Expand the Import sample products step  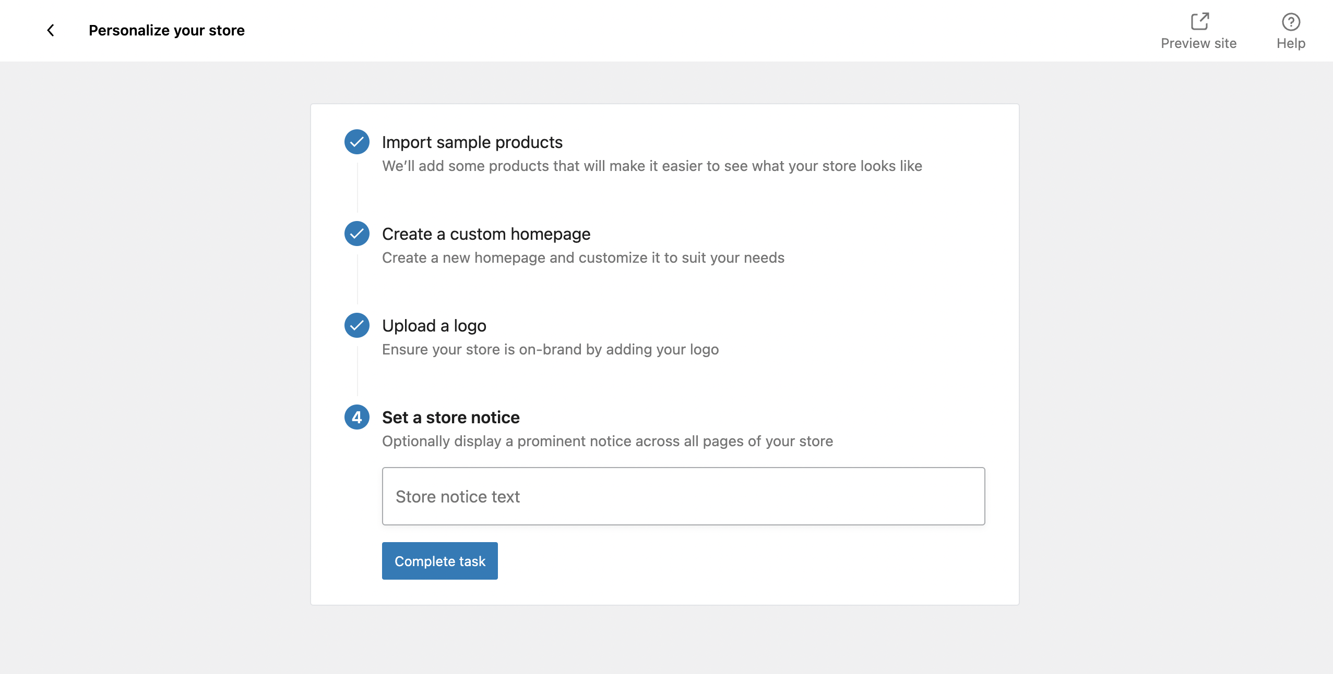click(x=472, y=142)
